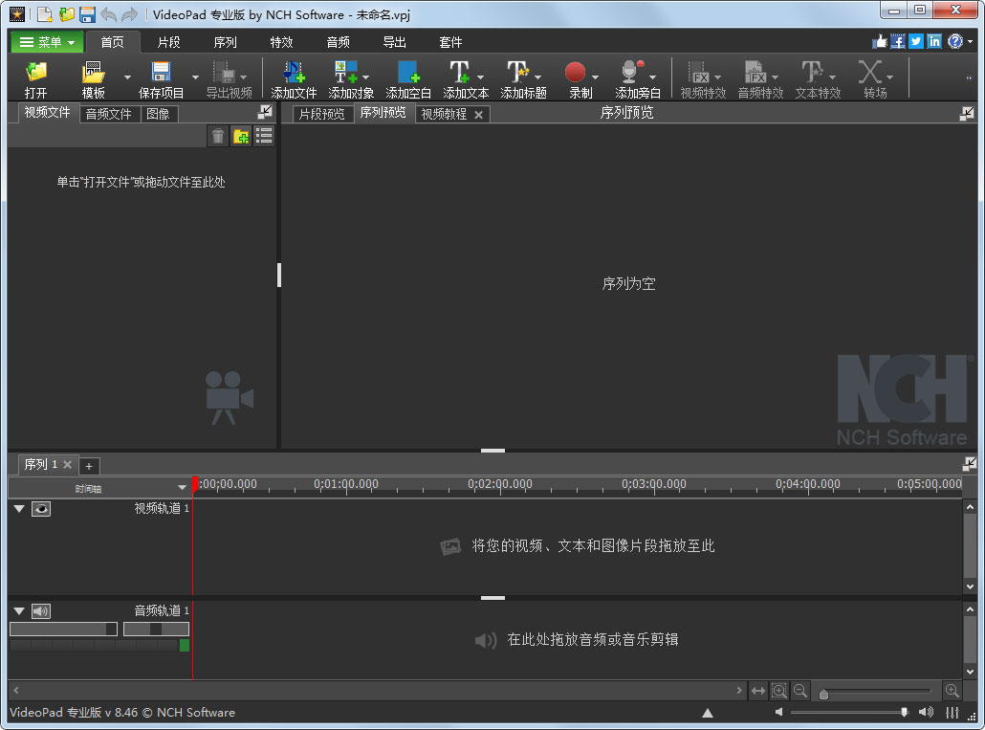
Task: Collapse the 视频轨道 1 track triangle
Action: (x=19, y=509)
